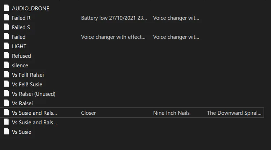The height and width of the screenshot is (150, 271).
Task: Click the file icon beside silence
Action: 6,65
